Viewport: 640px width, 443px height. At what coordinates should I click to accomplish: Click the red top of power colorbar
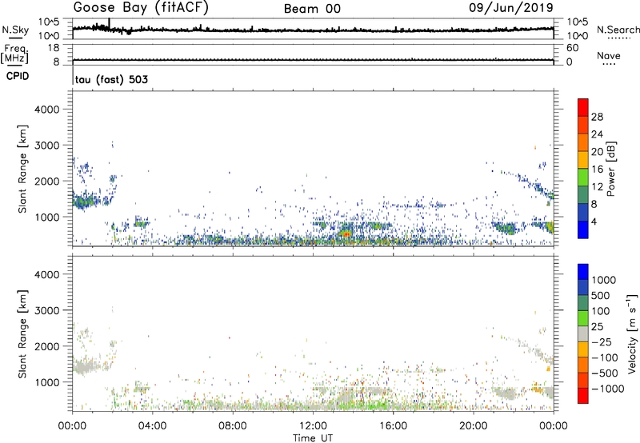pos(583,107)
